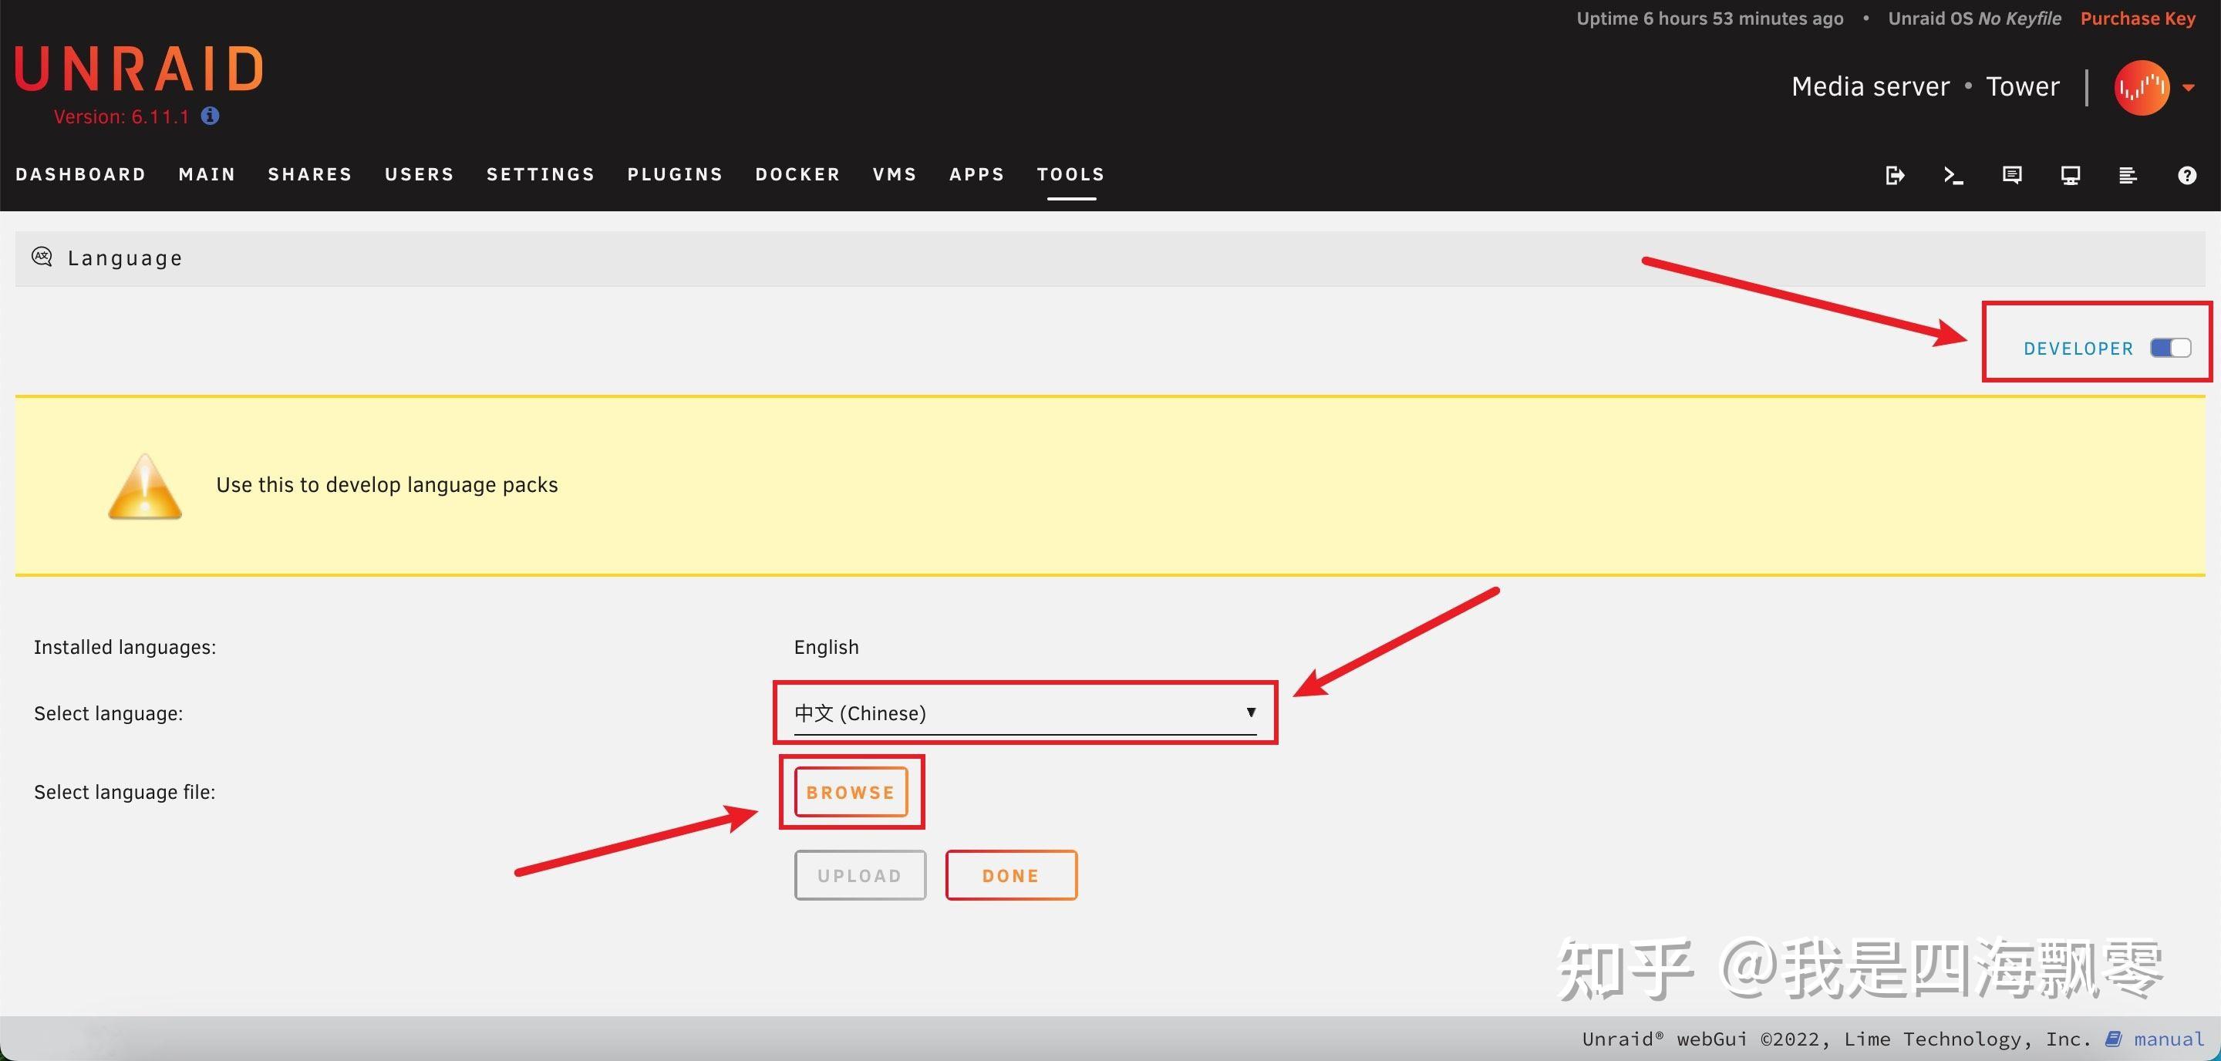Image resolution: width=2221 pixels, height=1061 pixels.
Task: Open the Tools menu tab
Action: pyautogui.click(x=1070, y=174)
